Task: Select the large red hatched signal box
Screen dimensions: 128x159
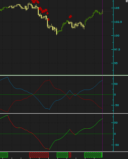Action: click(x=39, y=155)
